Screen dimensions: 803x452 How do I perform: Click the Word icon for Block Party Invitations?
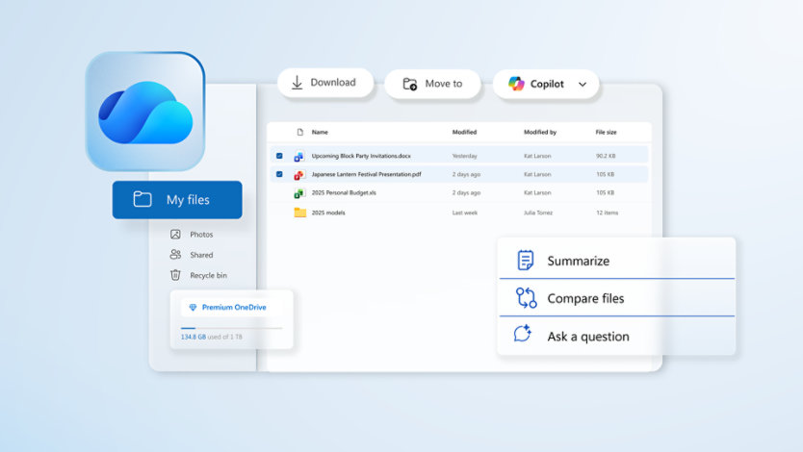[x=299, y=157]
